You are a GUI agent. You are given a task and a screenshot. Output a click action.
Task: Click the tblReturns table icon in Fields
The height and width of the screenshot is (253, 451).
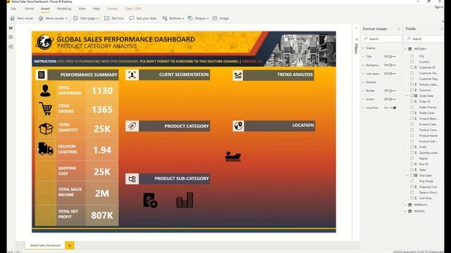410,205
